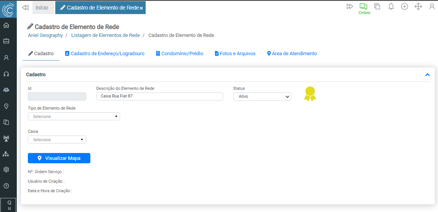This screenshot has width=438, height=212.
Task: Switch to the Condomínio/Prédio tab
Action: point(180,54)
